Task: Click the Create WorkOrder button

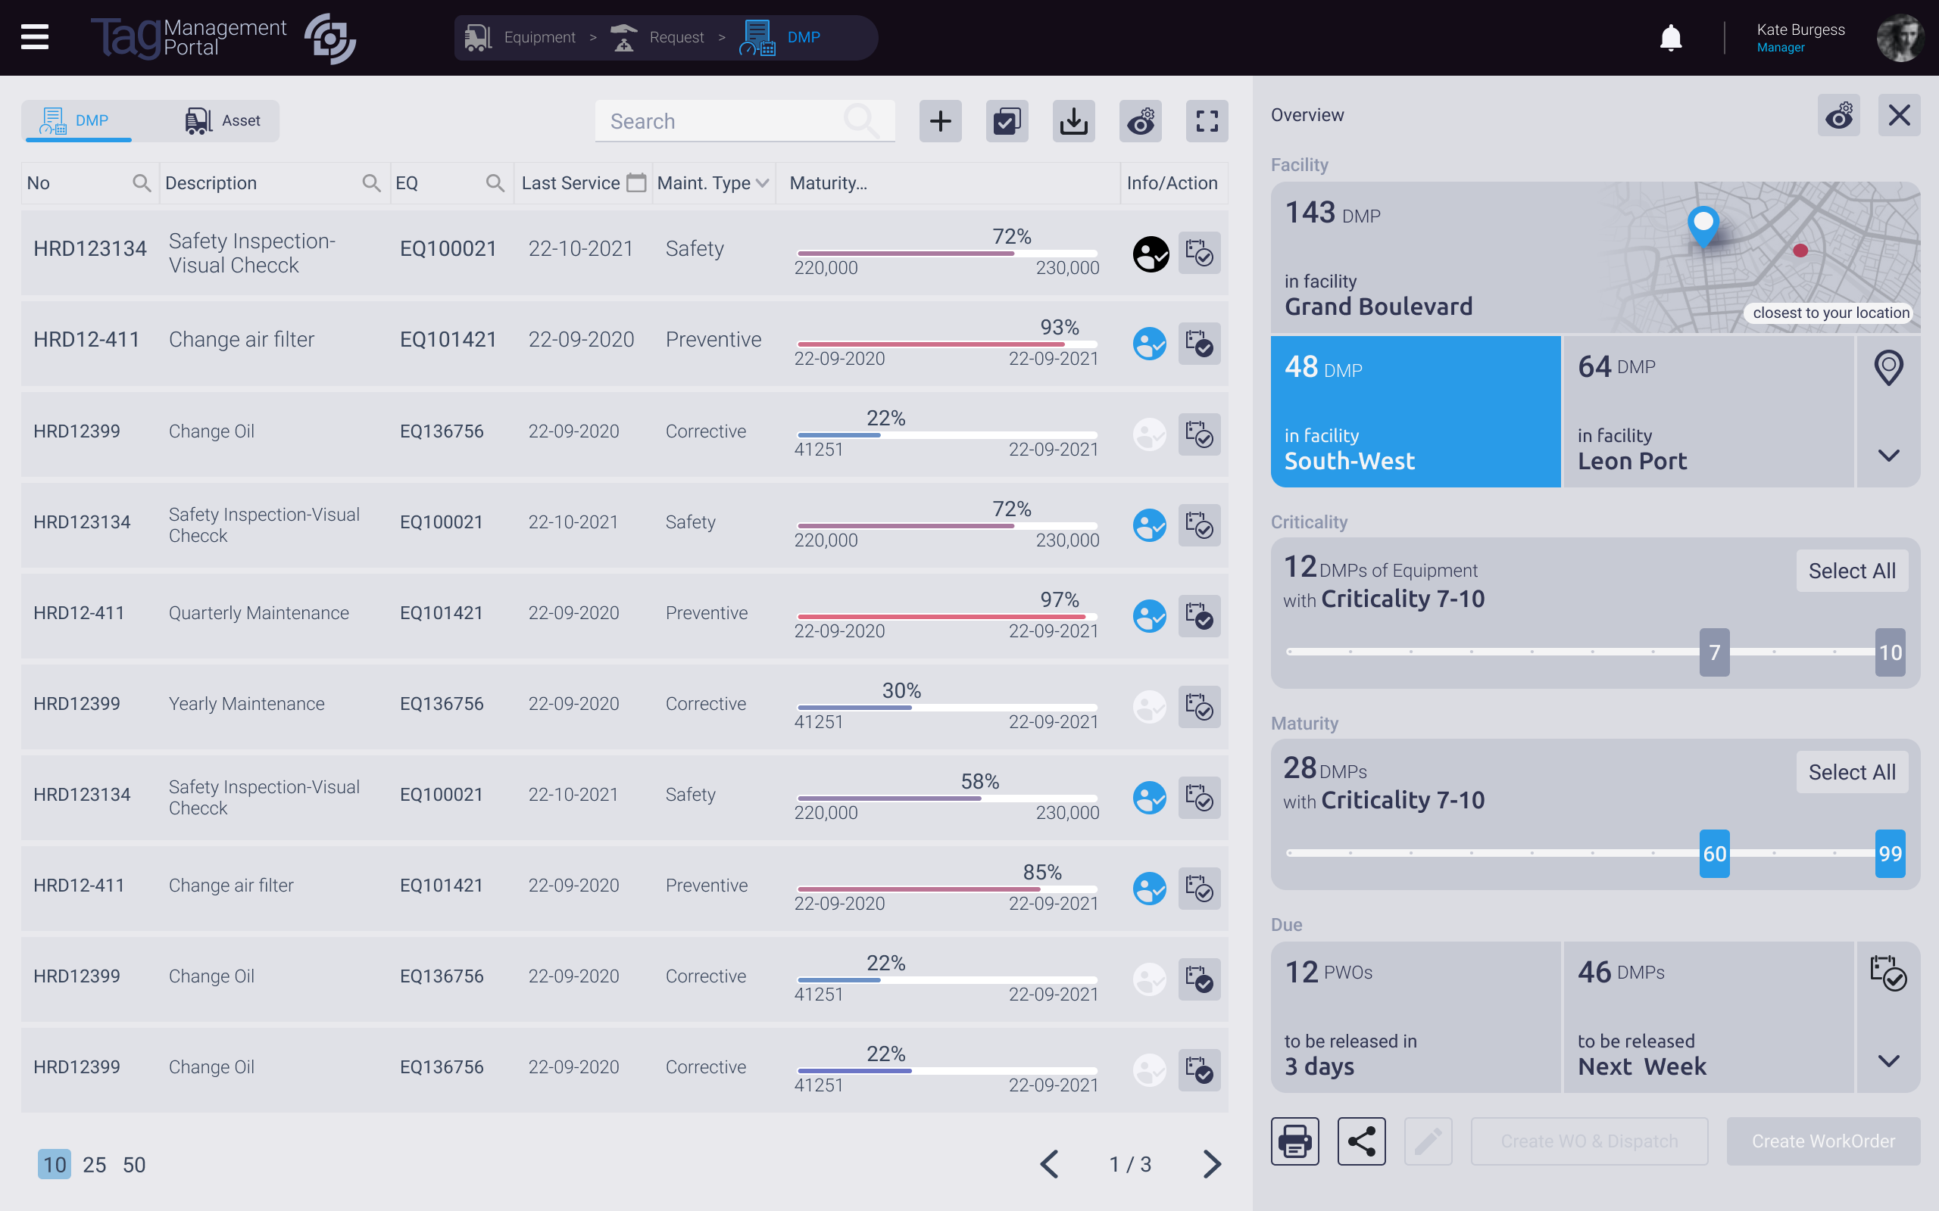Action: pyautogui.click(x=1824, y=1141)
